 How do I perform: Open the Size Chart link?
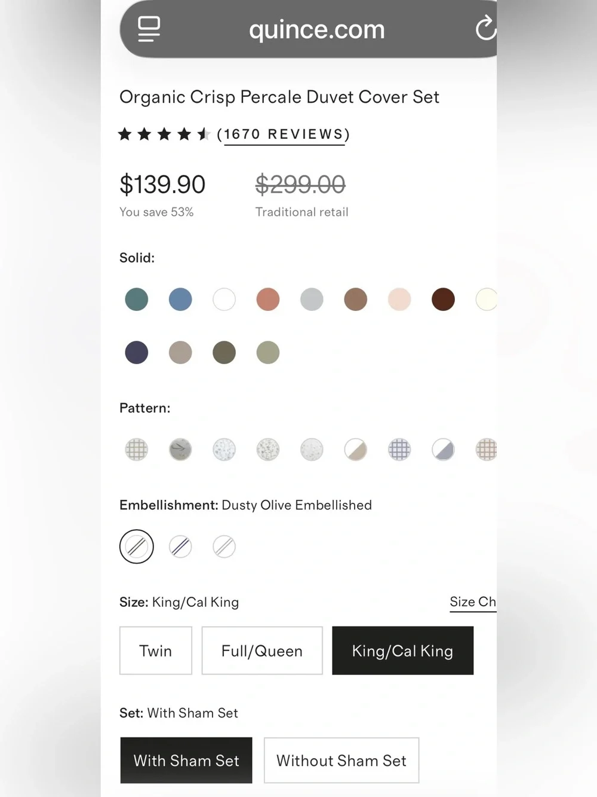point(473,602)
